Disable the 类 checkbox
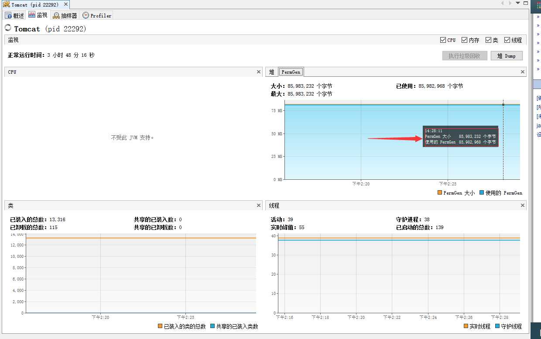The image size is (541, 339). [488, 40]
